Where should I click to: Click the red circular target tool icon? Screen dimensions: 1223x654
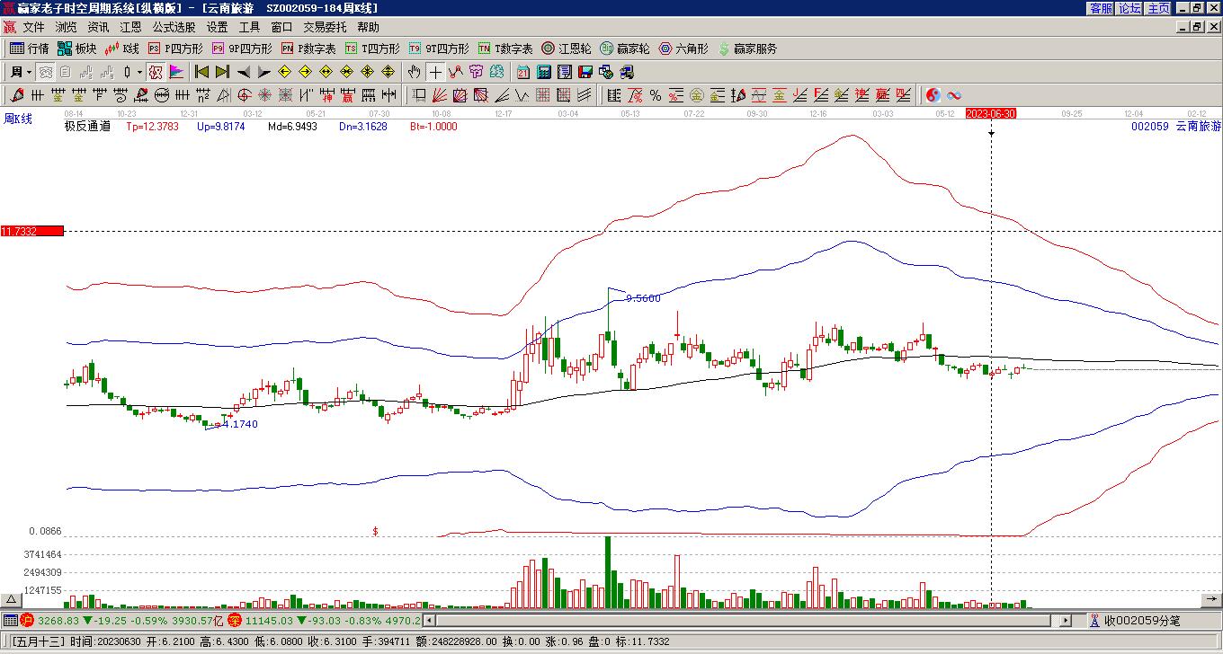click(244, 95)
